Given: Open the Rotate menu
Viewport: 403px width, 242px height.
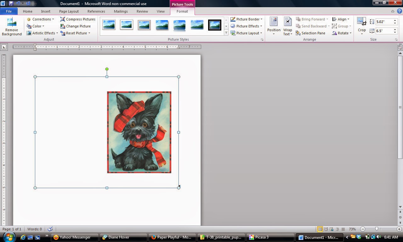Looking at the screenshot, I should point(342,33).
